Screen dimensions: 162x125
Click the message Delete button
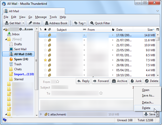tap(152, 81)
